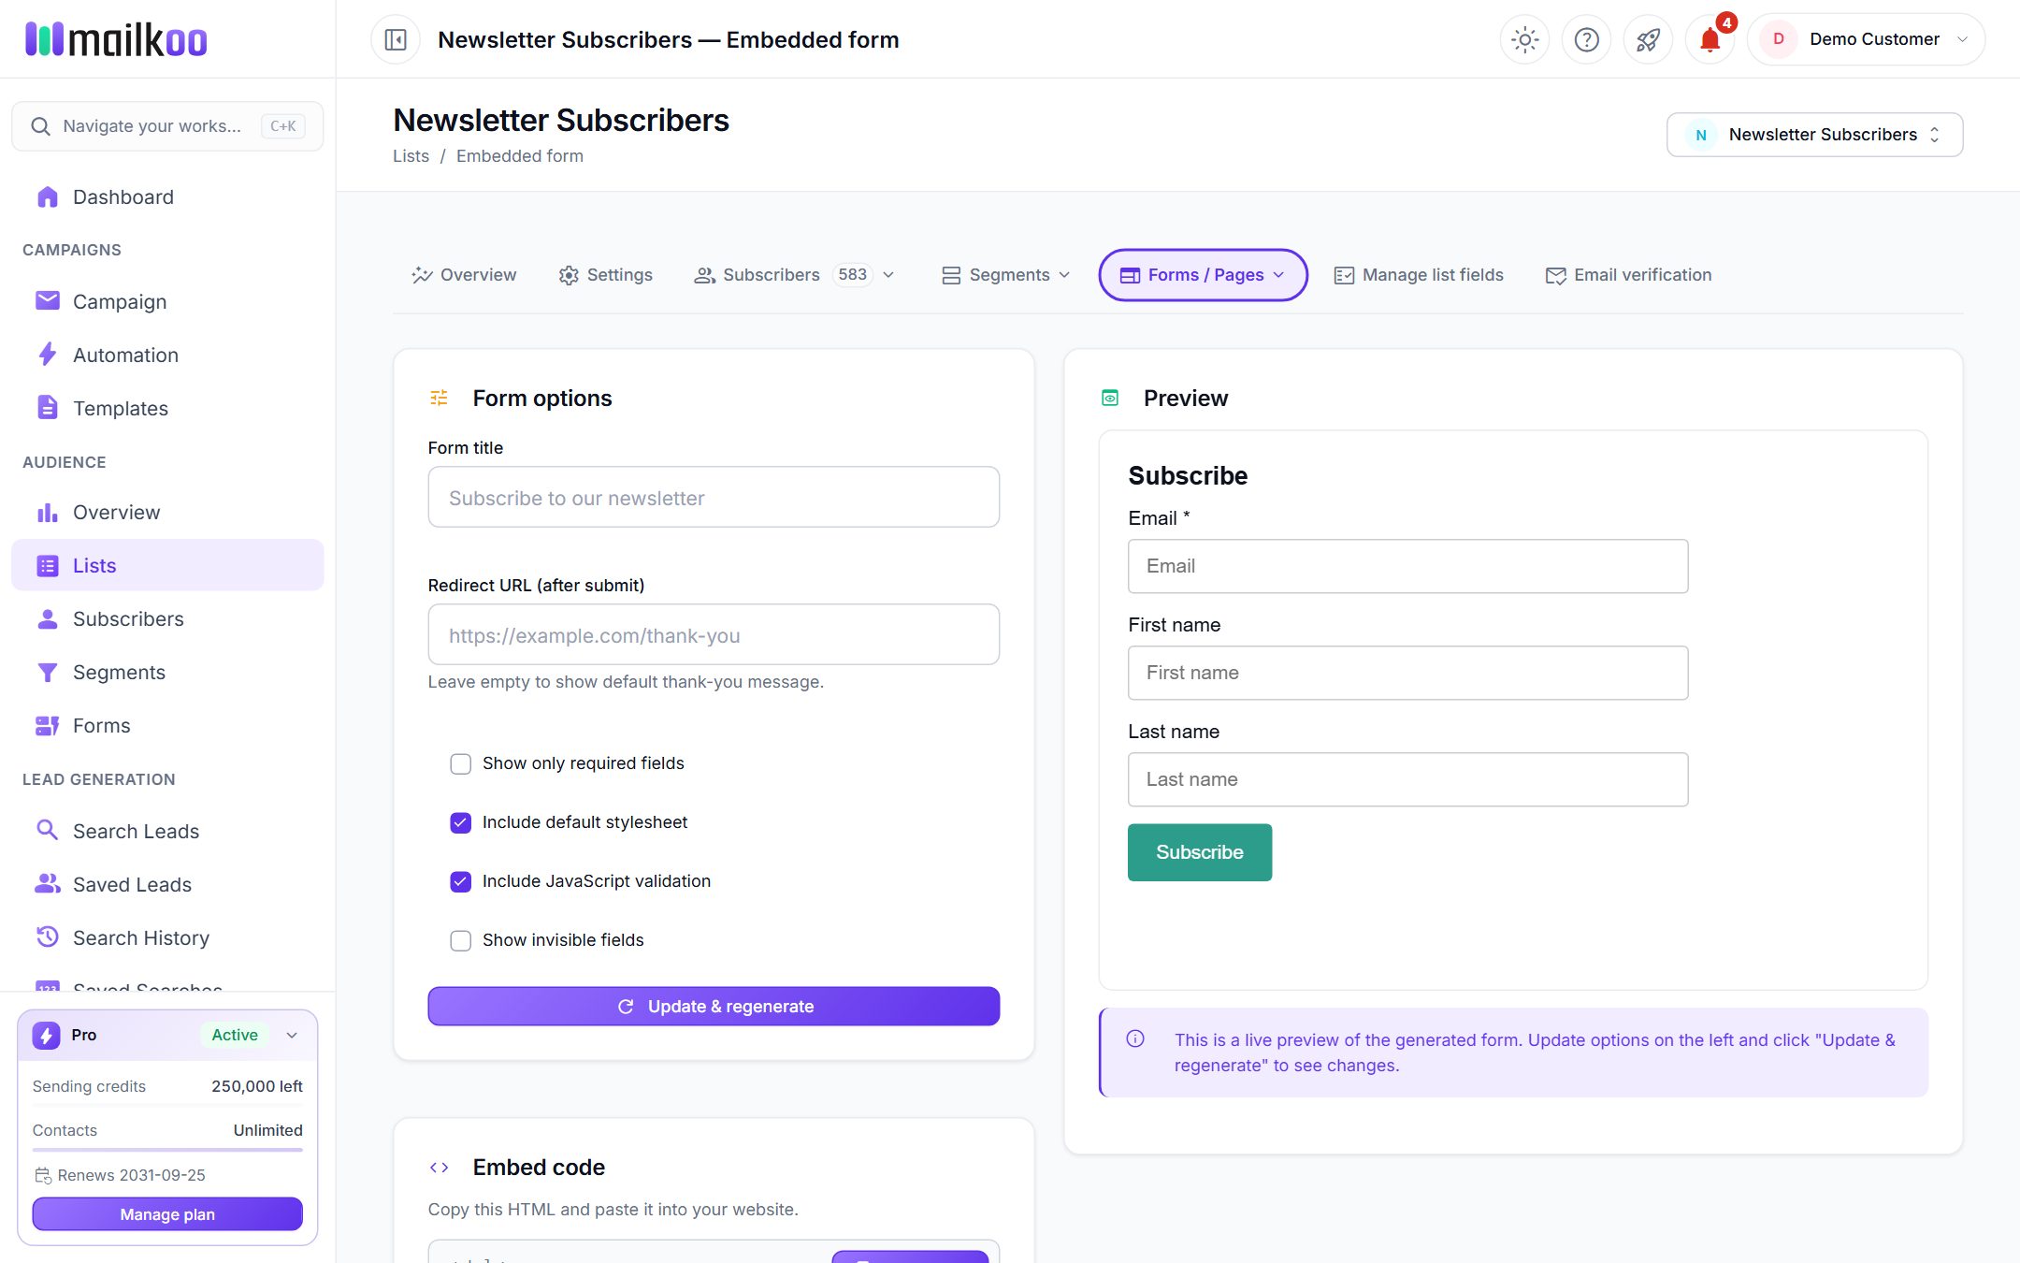Open Manage list fields tab
2020x1263 pixels.
coord(1419,275)
